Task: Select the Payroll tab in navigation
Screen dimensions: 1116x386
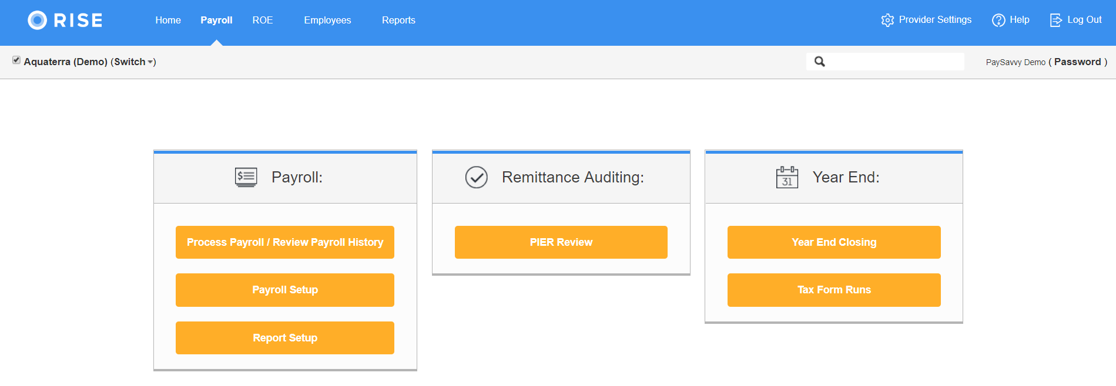Action: pos(216,21)
